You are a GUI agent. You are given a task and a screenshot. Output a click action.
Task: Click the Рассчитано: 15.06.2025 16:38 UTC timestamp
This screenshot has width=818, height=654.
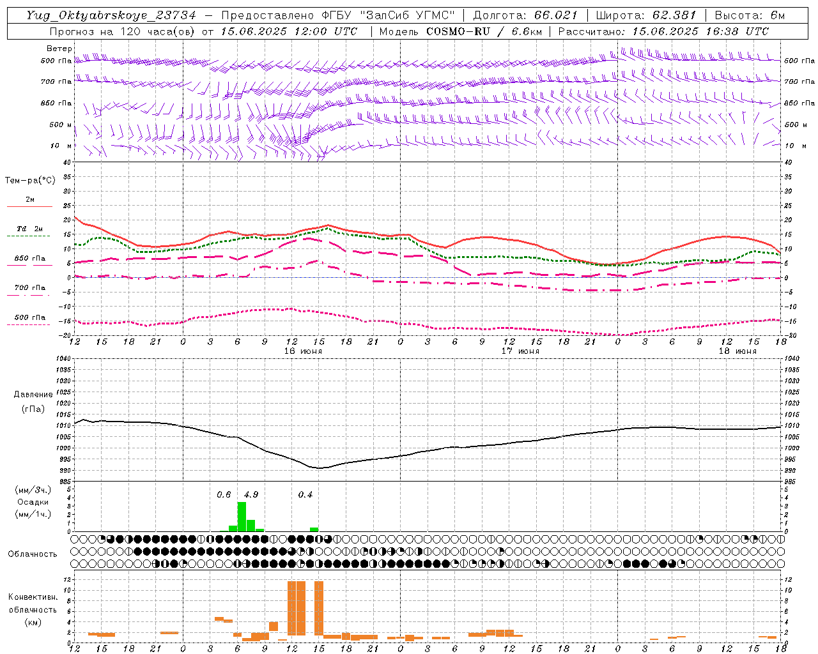pyautogui.click(x=663, y=31)
